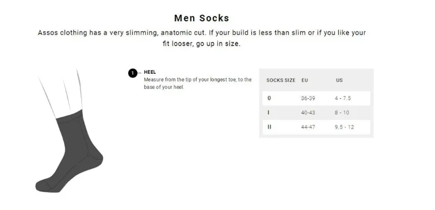Click the HEEL label
Viewport: 435px width, 210px height.
pos(150,72)
